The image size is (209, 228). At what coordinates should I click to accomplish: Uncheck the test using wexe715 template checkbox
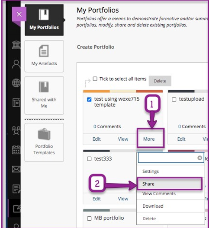89,100
